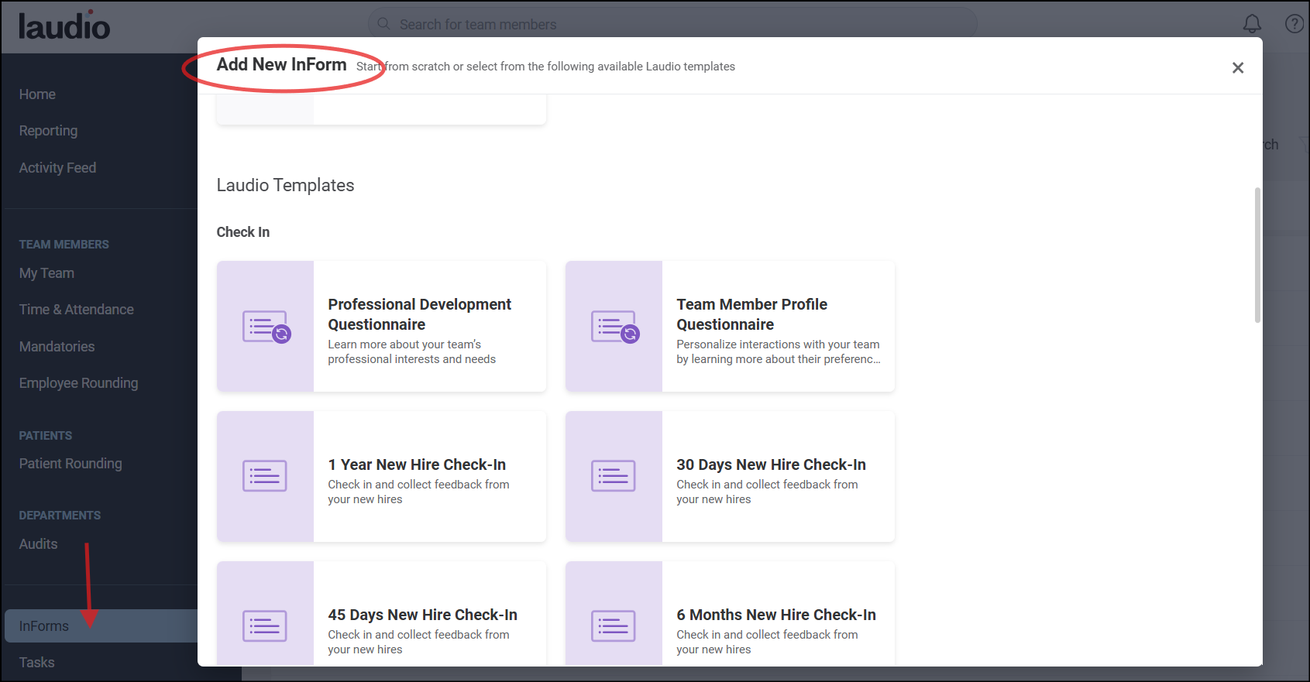Image resolution: width=1310 pixels, height=682 pixels.
Task: Click the dialog vertical scrollbar
Action: [1257, 255]
